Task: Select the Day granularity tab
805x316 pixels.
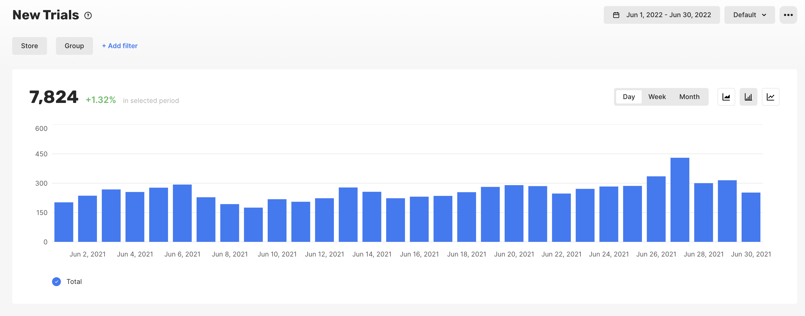Action: point(628,97)
